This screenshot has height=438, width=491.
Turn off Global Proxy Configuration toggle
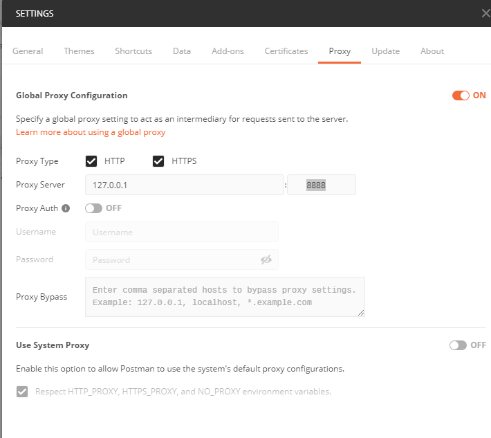461,95
